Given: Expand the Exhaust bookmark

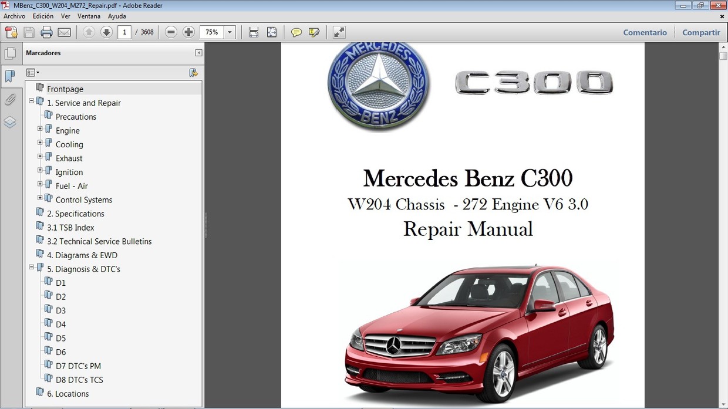Looking at the screenshot, I should pyautogui.click(x=40, y=156).
